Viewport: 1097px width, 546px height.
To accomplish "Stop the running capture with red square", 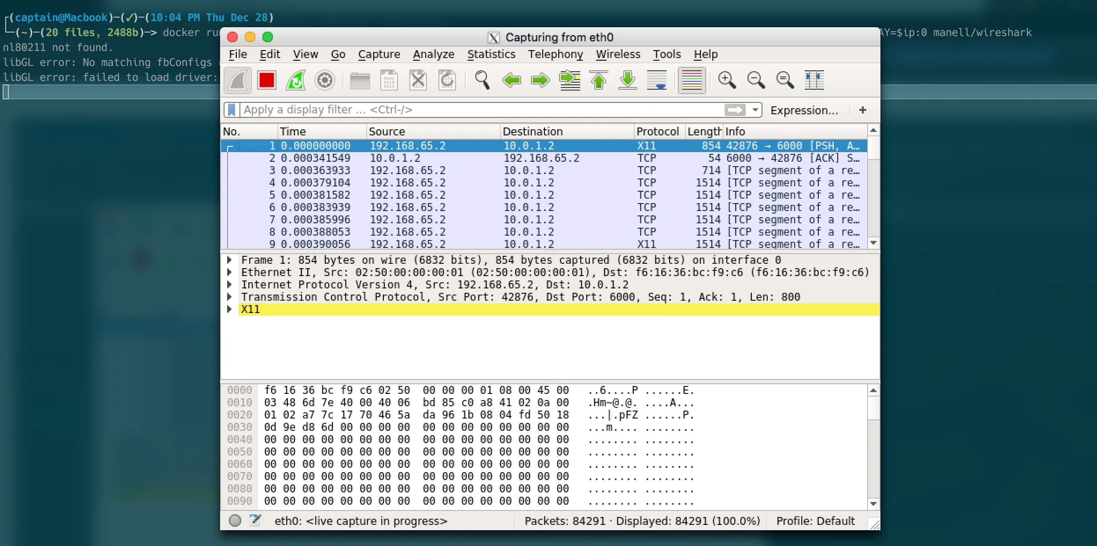I will pos(267,80).
